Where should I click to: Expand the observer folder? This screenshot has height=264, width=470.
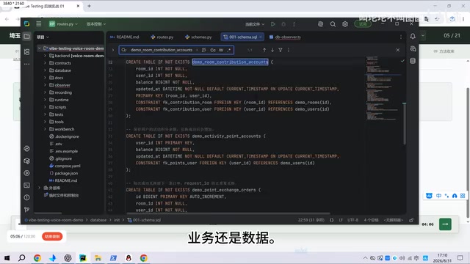click(x=45, y=85)
